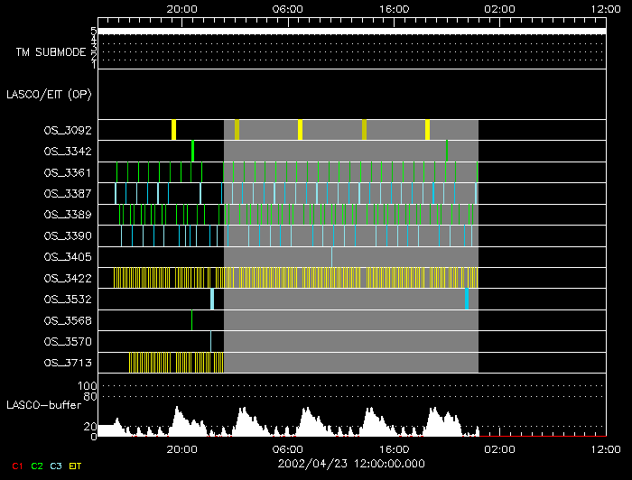The image size is (632, 480).
Task: Click the top 06:00 axis label
Action: coord(287,9)
